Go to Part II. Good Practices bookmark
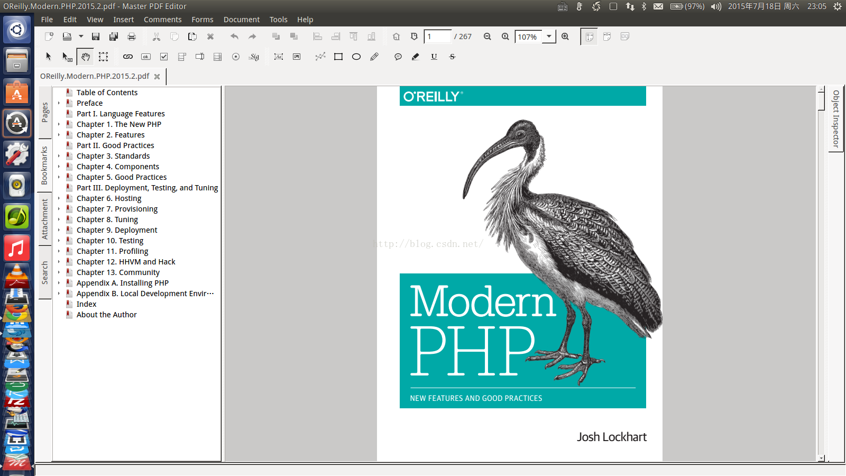This screenshot has height=476, width=846. [115, 145]
